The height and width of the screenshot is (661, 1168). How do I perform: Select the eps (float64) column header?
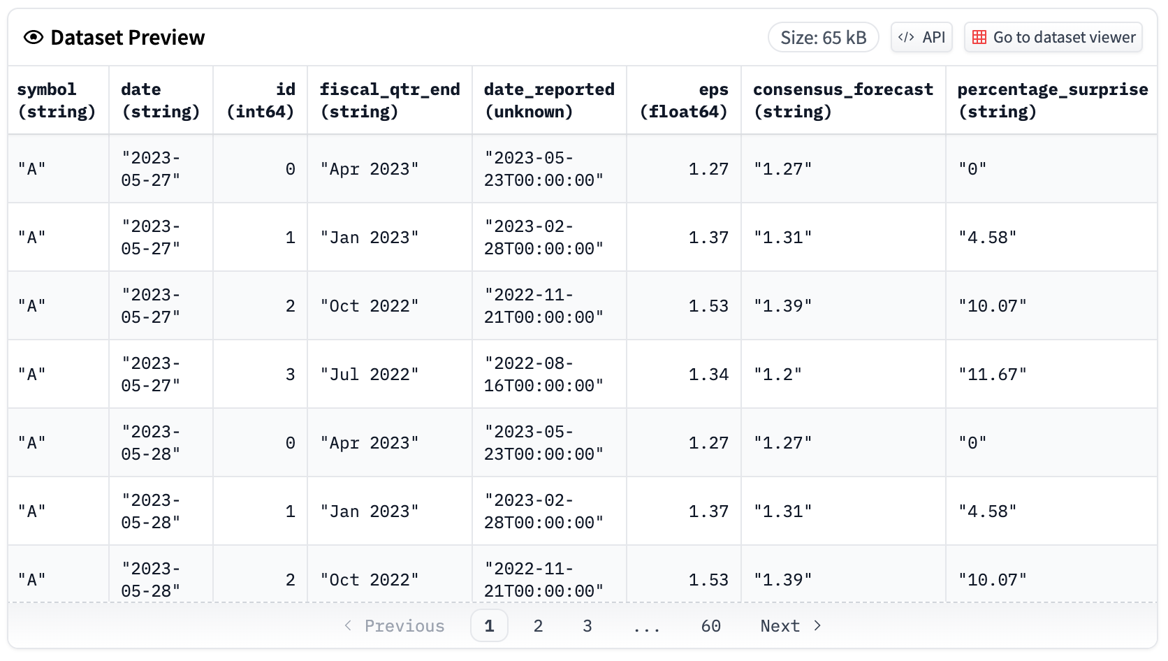tap(683, 99)
